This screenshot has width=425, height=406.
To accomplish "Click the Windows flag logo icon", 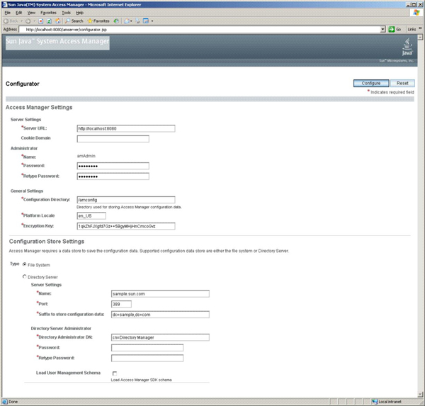I will pos(416,13).
